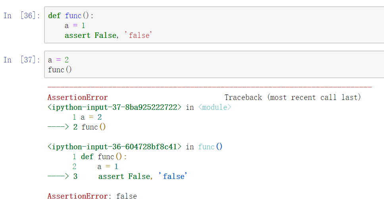Click the 'def func():' line in cell 36
The image size is (384, 207).
[x=71, y=16]
